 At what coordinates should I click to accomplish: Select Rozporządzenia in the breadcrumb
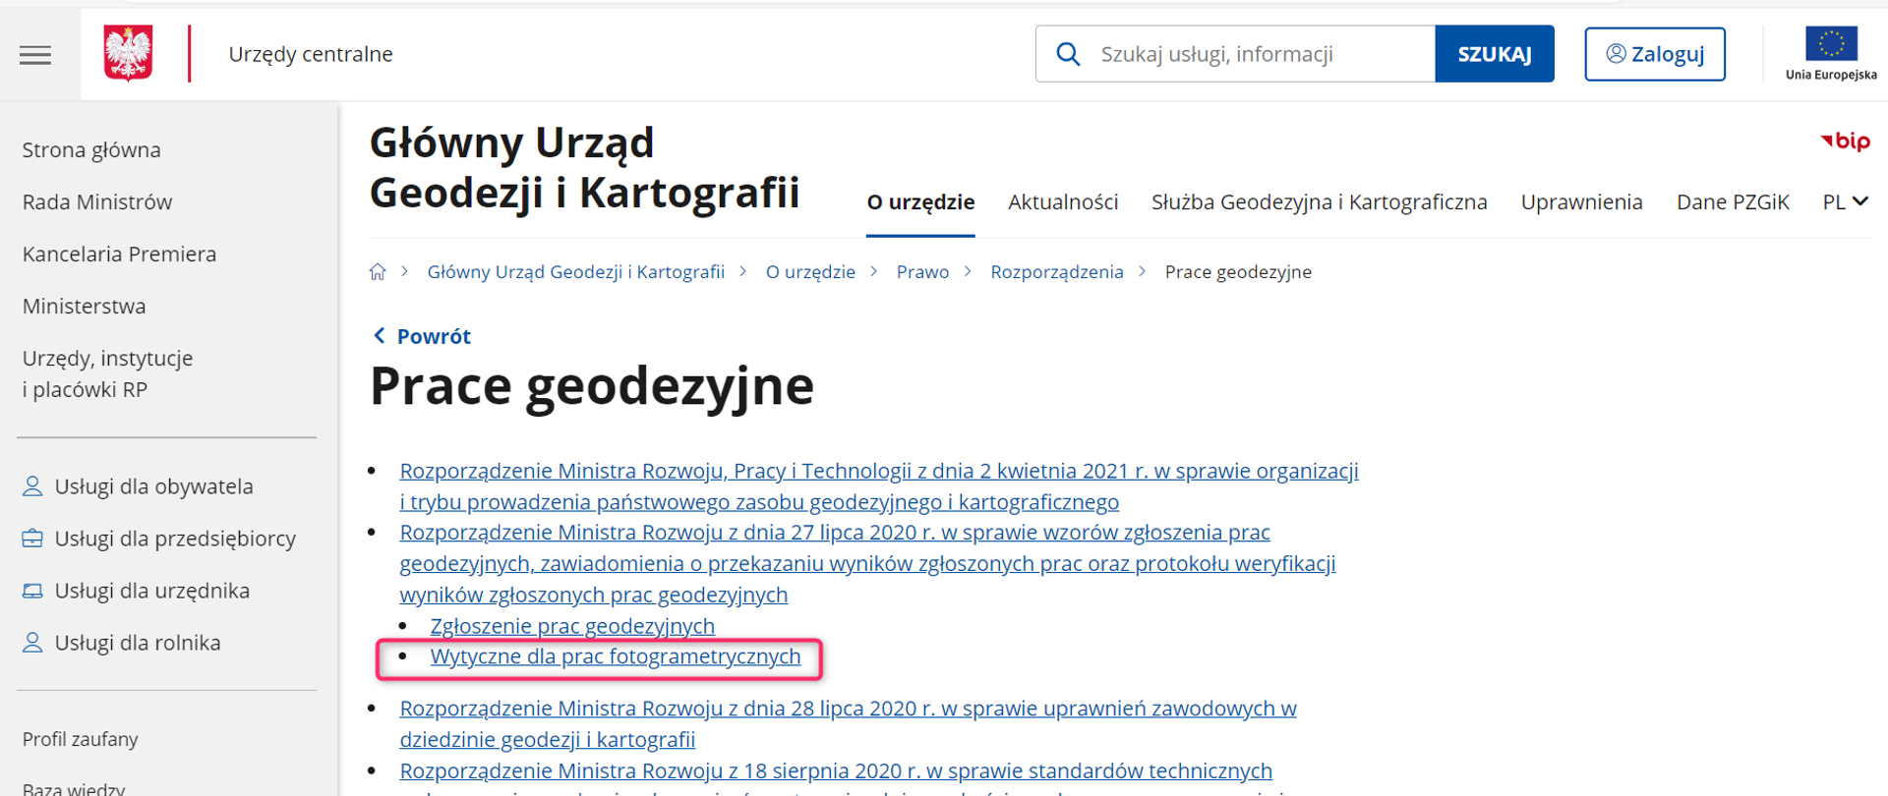point(1056,272)
